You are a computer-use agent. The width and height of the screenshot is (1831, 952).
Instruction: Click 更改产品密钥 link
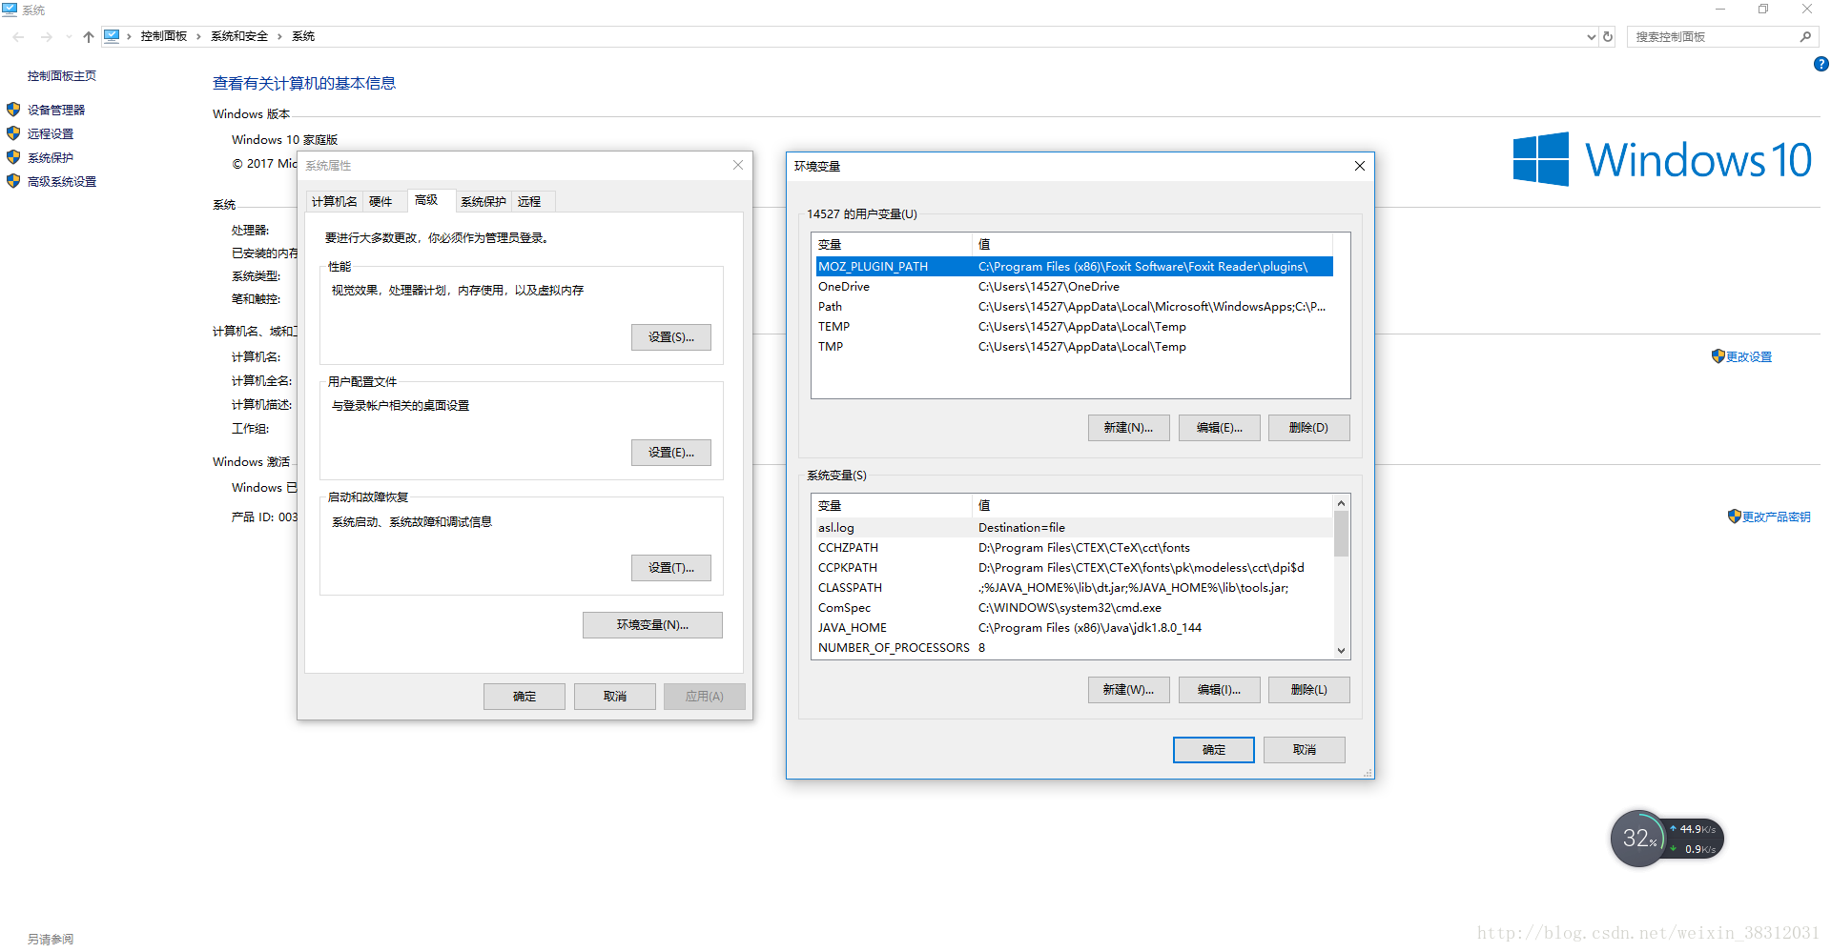point(1777,517)
